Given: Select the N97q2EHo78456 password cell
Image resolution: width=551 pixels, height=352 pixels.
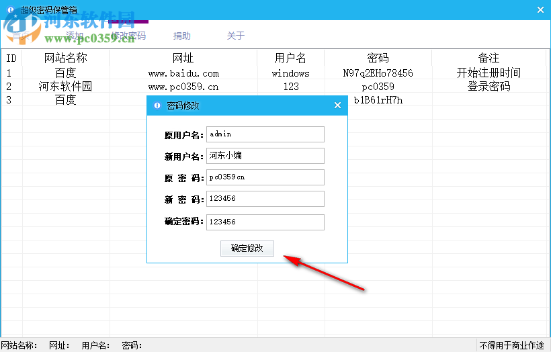Looking at the screenshot, I should pos(378,73).
